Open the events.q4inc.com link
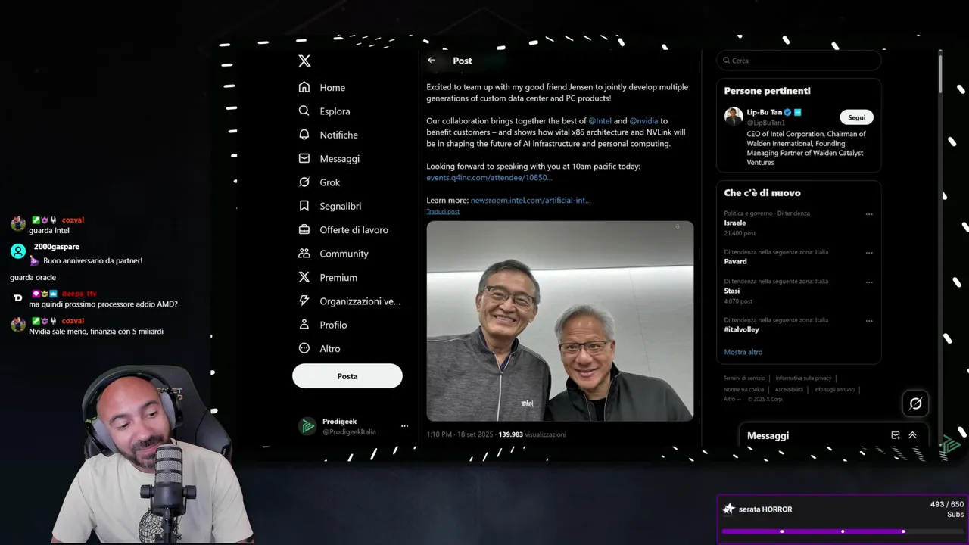Viewport: 969px width, 545px height. pyautogui.click(x=489, y=178)
